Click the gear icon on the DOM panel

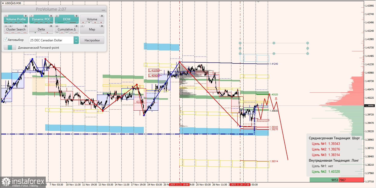click(x=76, y=16)
